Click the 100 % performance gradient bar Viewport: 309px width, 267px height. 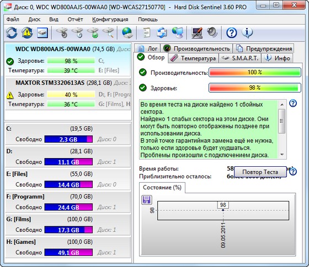pyautogui.click(x=255, y=72)
